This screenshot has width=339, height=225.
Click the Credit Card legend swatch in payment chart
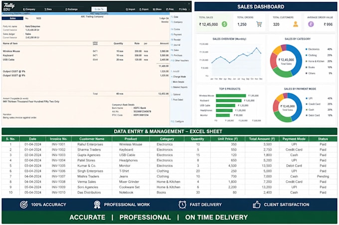point(307,104)
